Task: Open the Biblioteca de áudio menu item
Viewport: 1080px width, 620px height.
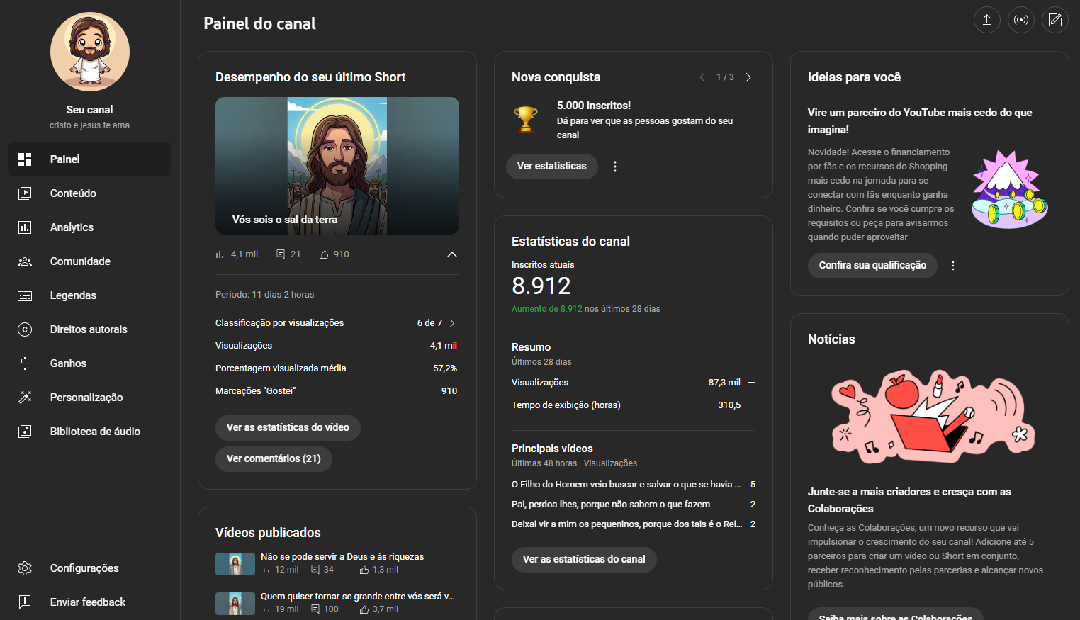Action: coord(90,432)
